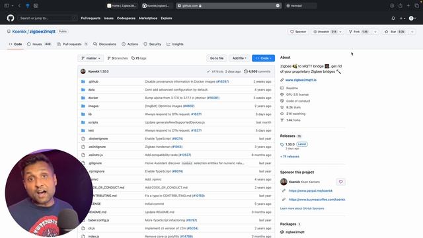423x238 pixels.
Task: Switch to the Code tab
Action: pyautogui.click(x=15, y=44)
